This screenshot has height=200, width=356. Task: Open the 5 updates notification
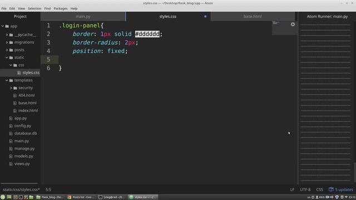pyautogui.click(x=341, y=189)
